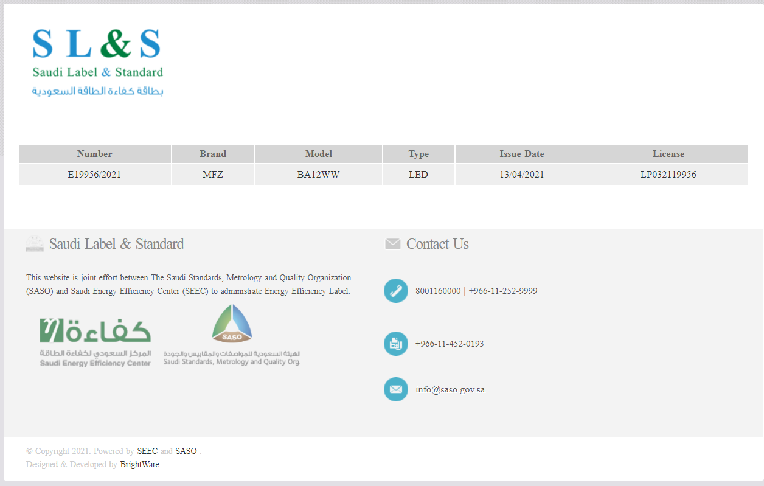This screenshot has width=764, height=486.
Task: Click the emblem icon beside Saudi Label & Standard heading
Action: click(x=35, y=244)
